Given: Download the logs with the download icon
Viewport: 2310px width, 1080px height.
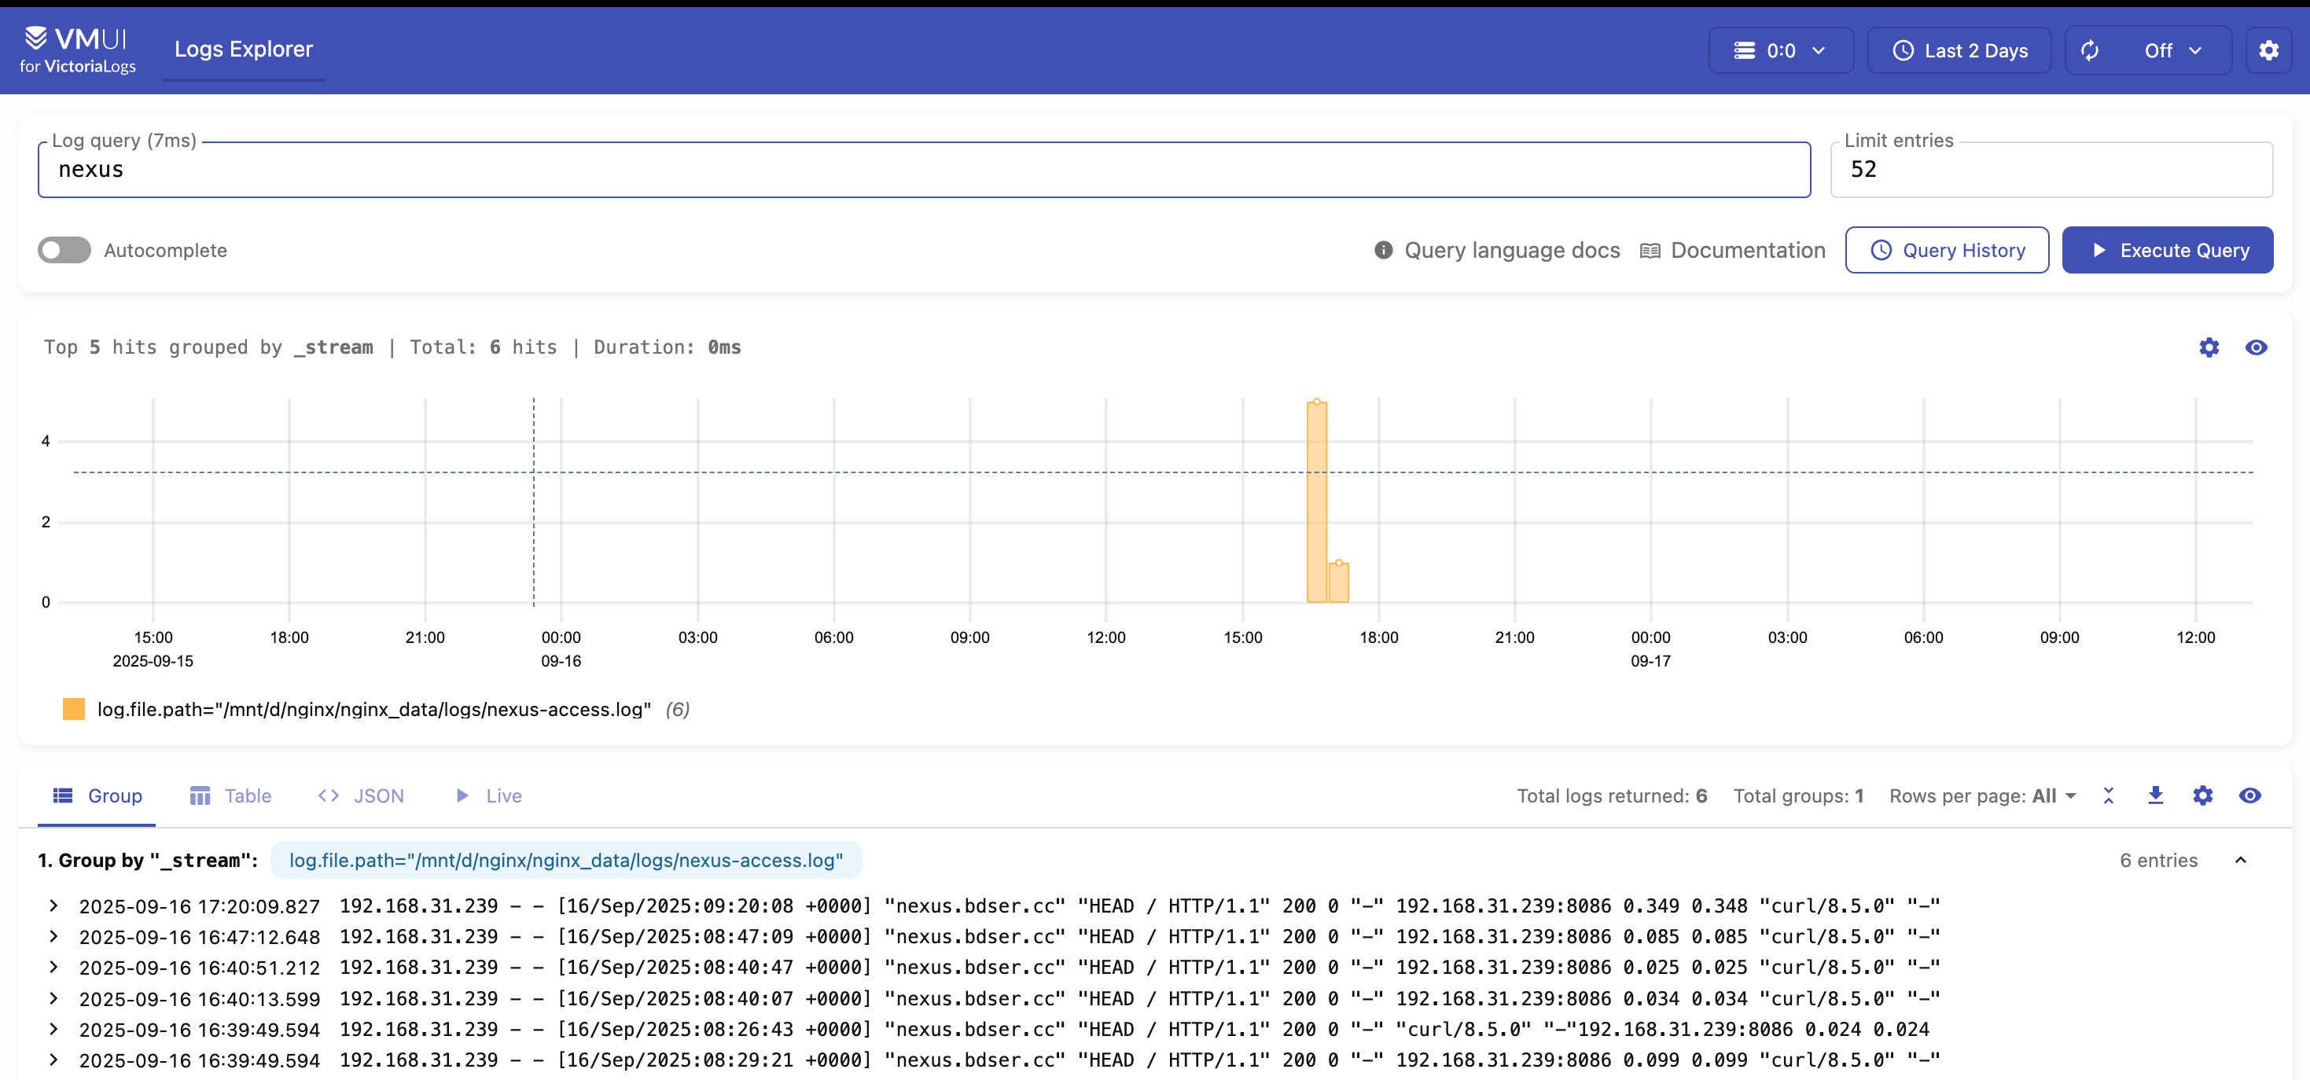Looking at the screenshot, I should pos(2156,795).
